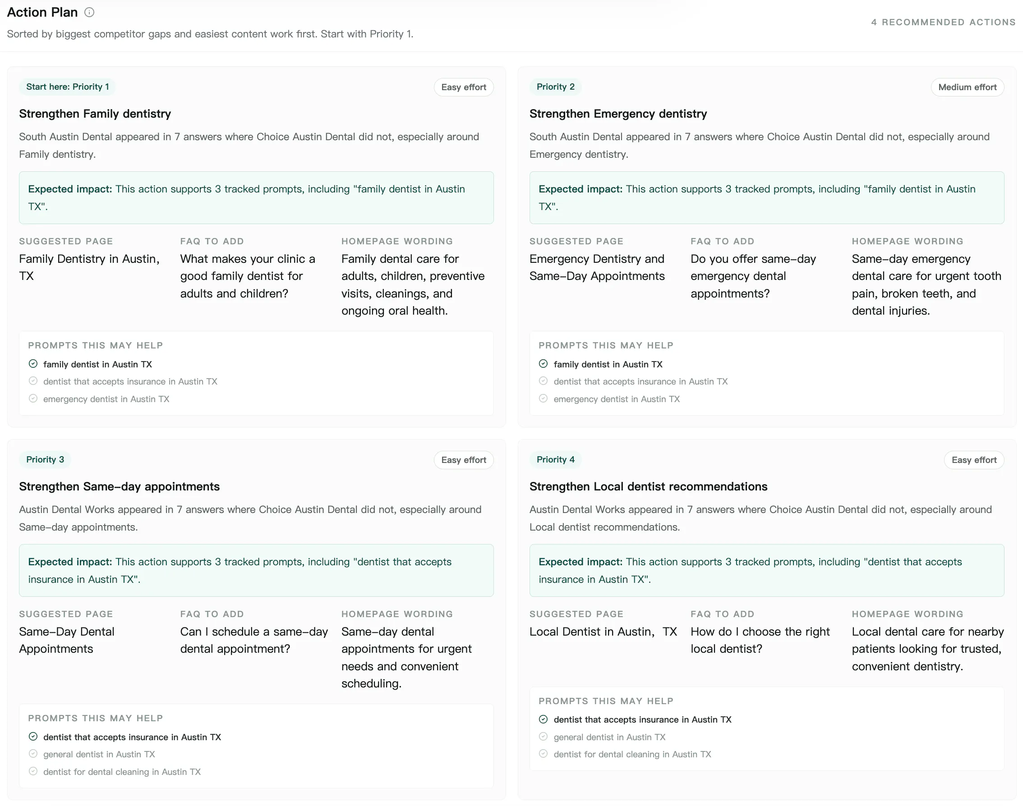This screenshot has width=1023, height=806.
Task: Click the "Action Plan" heading
Action: tap(42, 12)
